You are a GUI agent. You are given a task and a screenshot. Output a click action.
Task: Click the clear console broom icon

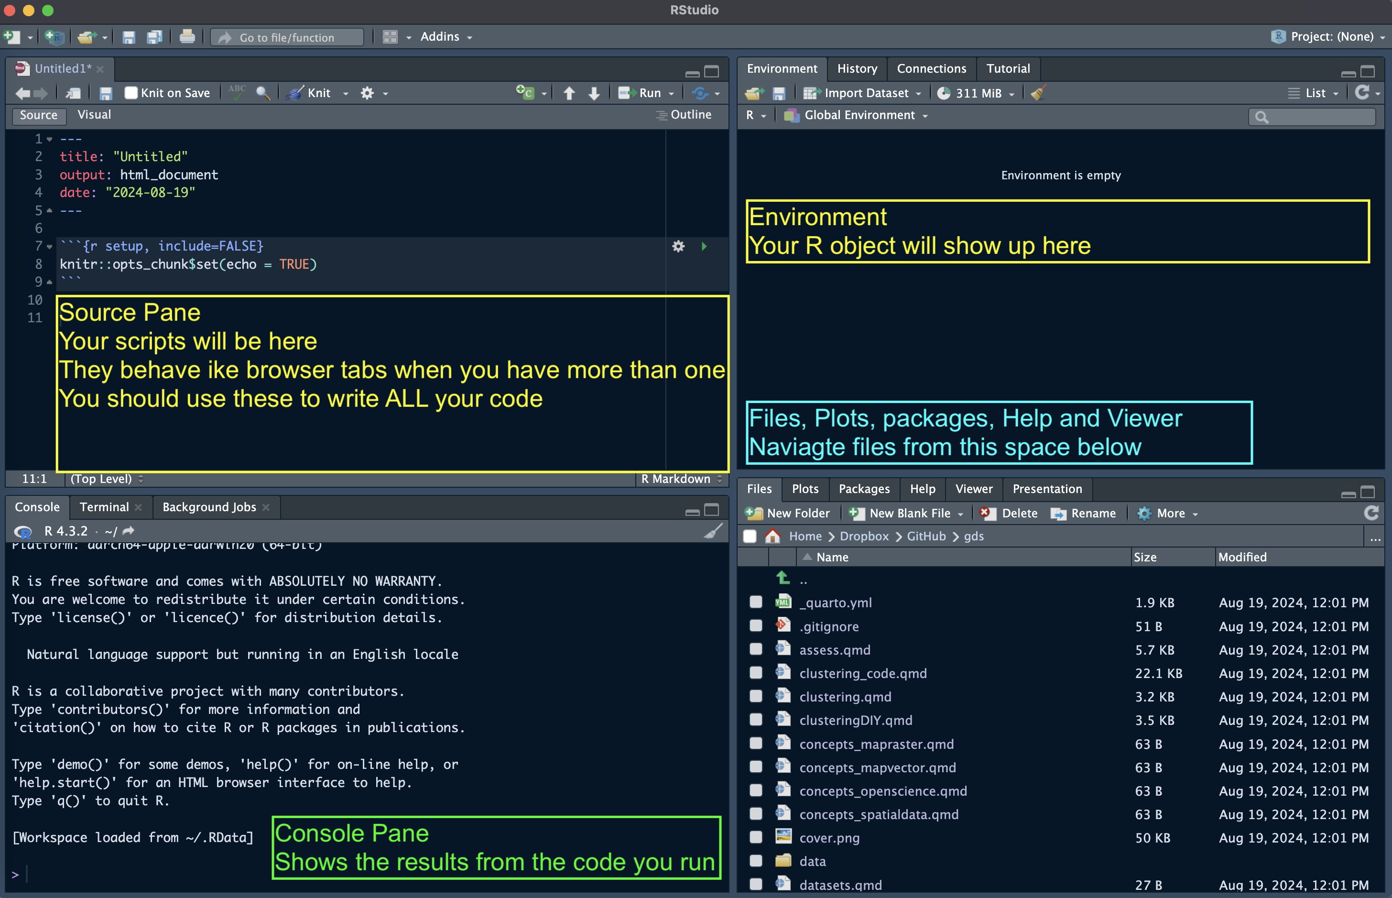(713, 531)
